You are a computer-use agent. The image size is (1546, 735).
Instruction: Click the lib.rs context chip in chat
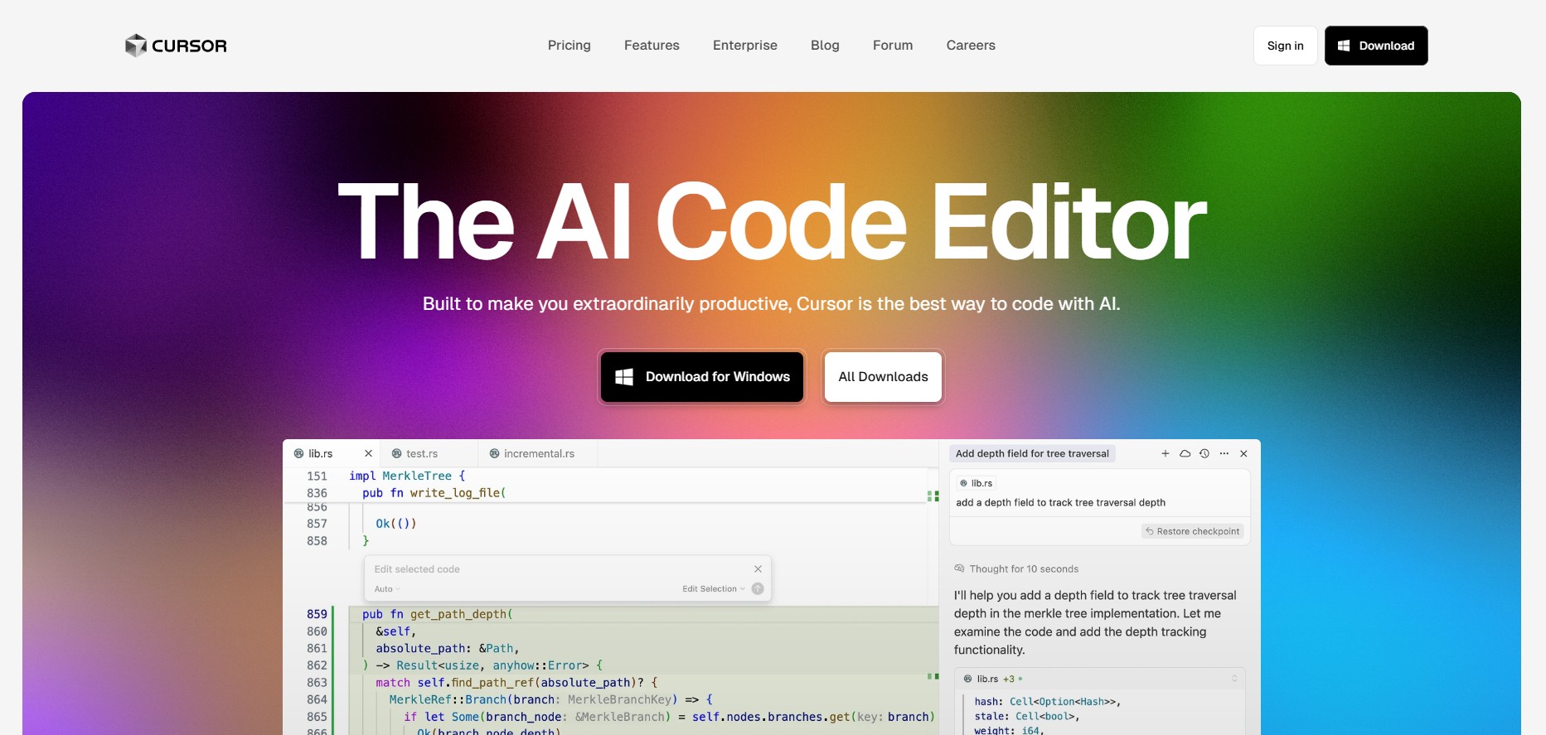click(x=976, y=483)
